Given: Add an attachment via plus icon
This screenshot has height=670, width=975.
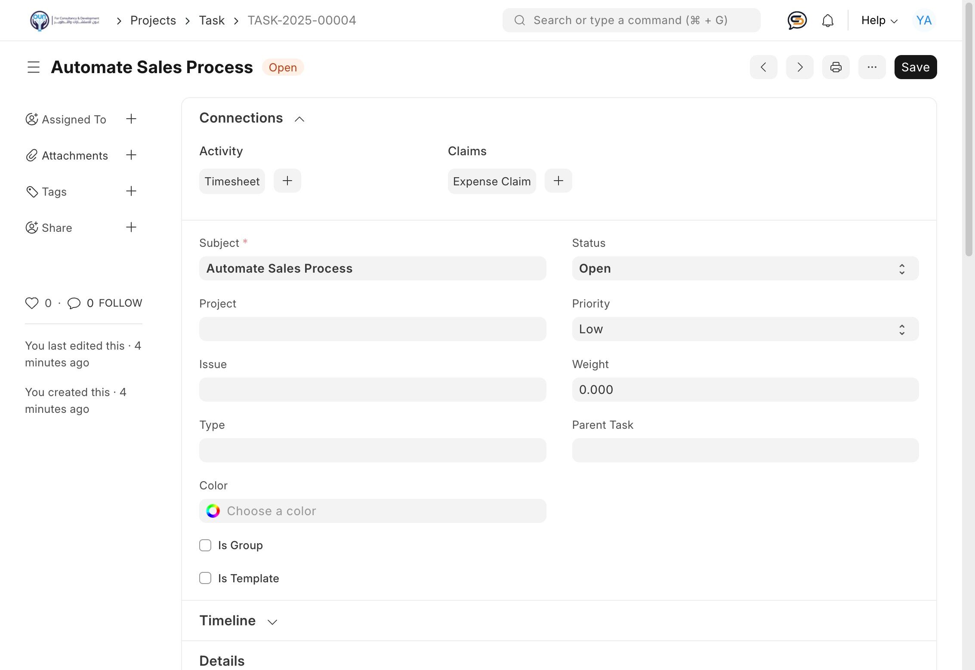Looking at the screenshot, I should [x=131, y=155].
